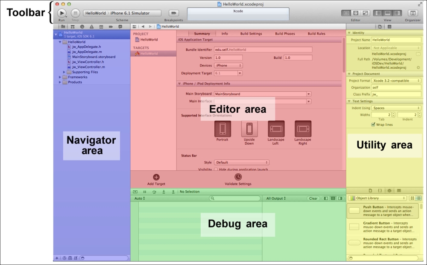Switch the object library to icon view

pyautogui.click(x=412, y=198)
